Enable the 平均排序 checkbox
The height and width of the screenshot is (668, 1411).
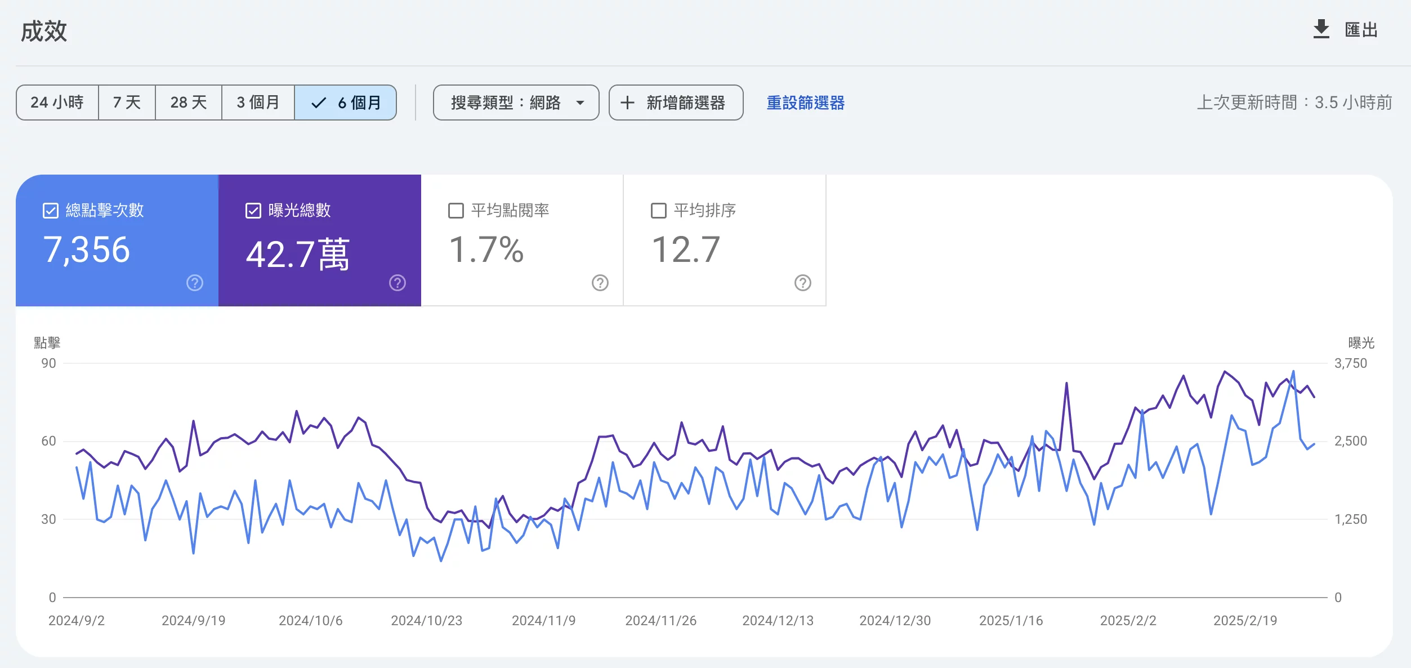point(659,211)
